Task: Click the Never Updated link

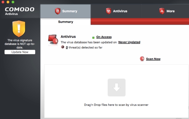Action: pos(129,42)
